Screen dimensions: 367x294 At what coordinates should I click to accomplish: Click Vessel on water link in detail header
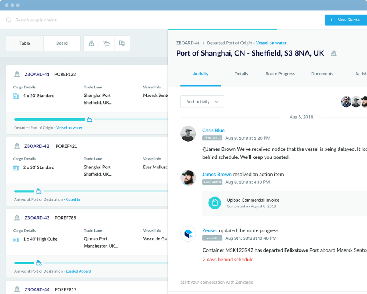[271, 43]
